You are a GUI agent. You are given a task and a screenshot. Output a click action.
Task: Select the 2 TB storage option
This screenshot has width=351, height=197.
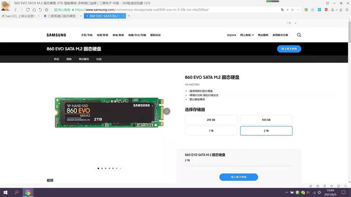(266, 130)
